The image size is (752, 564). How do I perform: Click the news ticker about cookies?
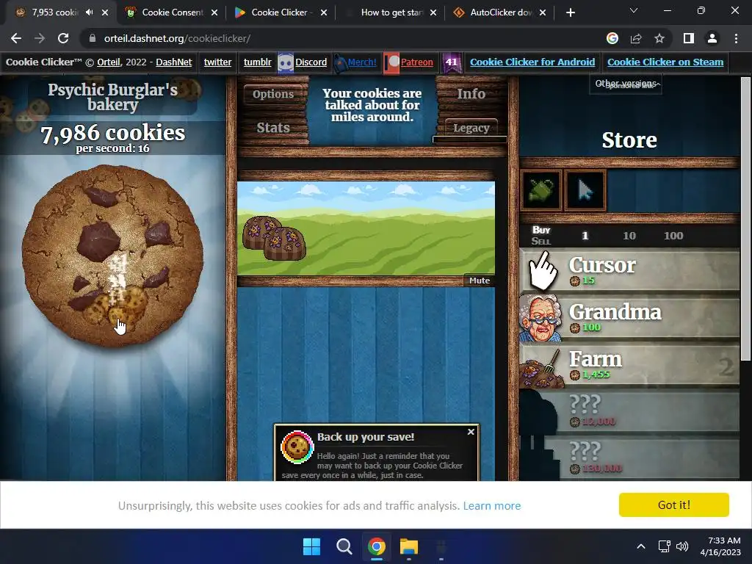[372, 105]
